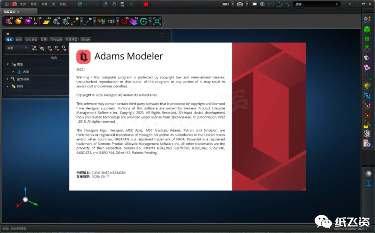The height and width of the screenshot is (233, 375).
Task: Click the yellow light bulb icon
Action: (x=367, y=86)
